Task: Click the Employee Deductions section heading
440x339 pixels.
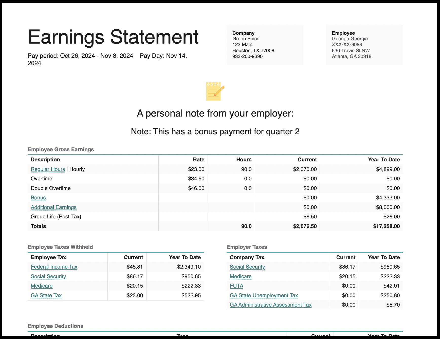Action: [x=56, y=326]
